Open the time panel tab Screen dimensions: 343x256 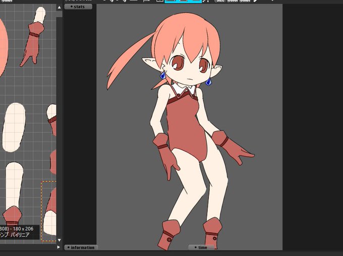(x=201, y=247)
